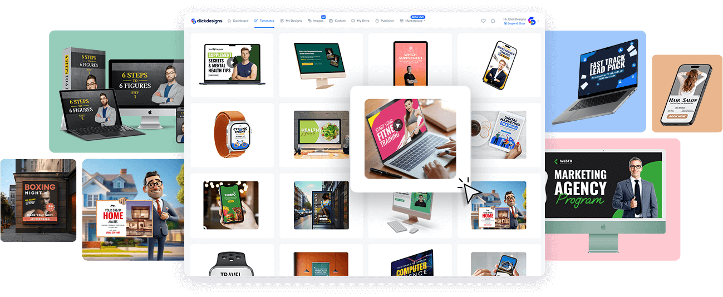Click the My Drive folder icon
The width and height of the screenshot is (723, 297).
pyautogui.click(x=353, y=21)
